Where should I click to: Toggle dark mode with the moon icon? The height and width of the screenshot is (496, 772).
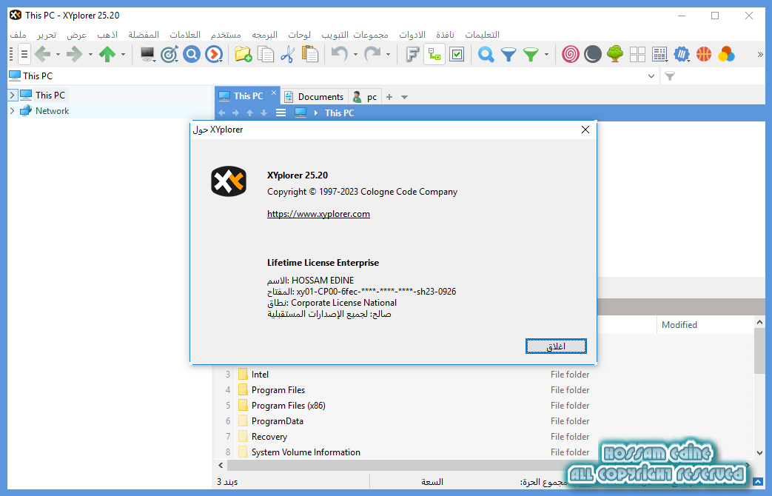(x=593, y=54)
